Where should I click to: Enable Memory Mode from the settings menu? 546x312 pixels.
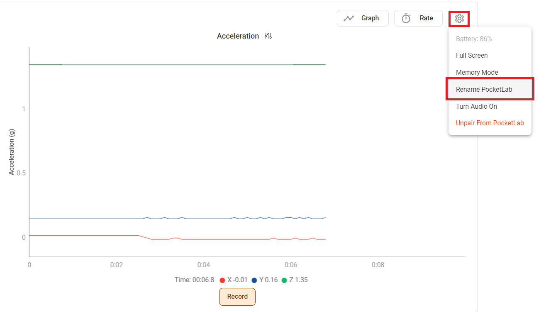point(477,72)
